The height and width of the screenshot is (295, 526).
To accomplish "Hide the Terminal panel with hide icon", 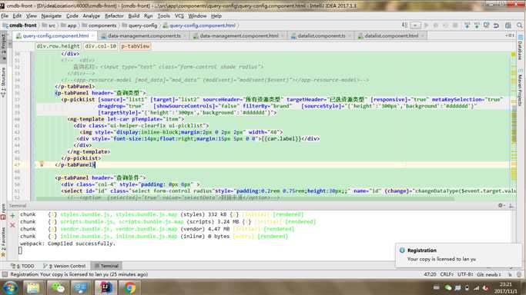I will tap(511, 205).
